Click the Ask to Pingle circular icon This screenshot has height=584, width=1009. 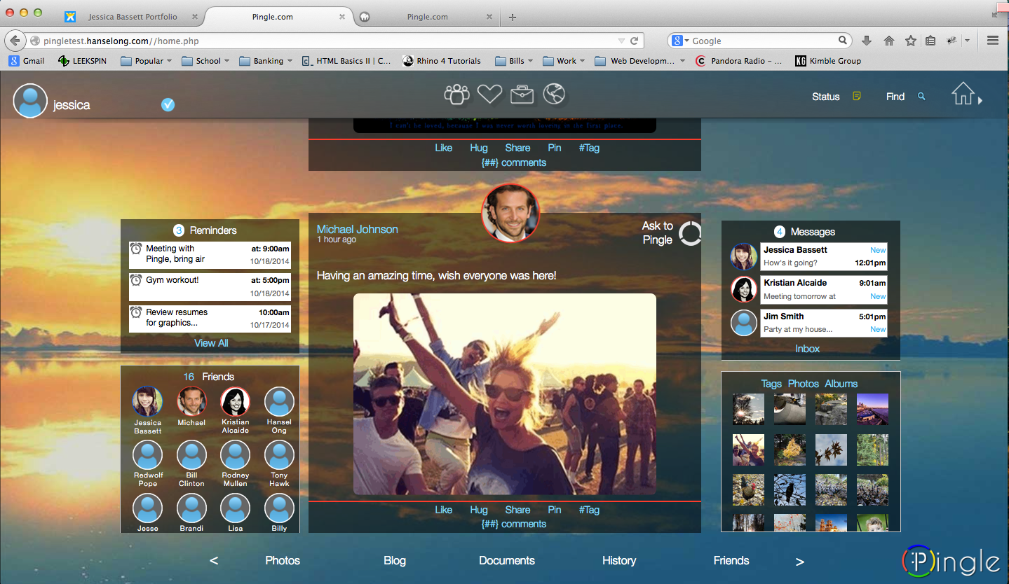[x=689, y=234]
